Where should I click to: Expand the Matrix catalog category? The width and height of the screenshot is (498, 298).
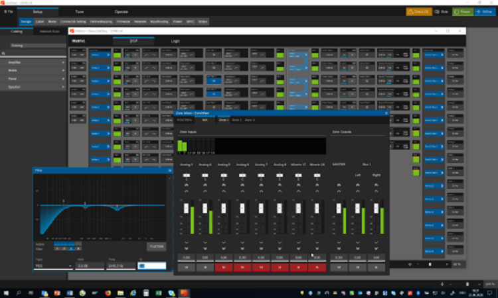pos(33,70)
